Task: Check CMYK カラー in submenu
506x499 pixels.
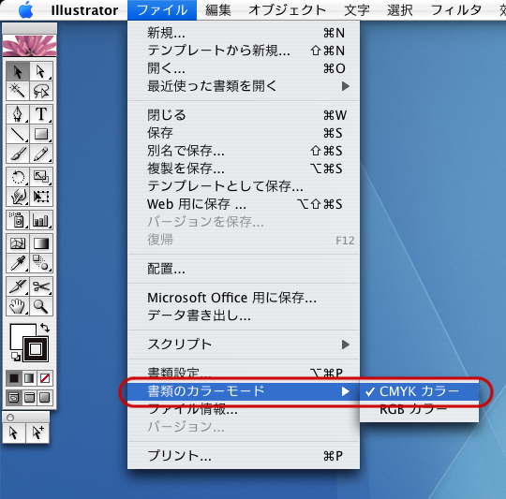Action: click(x=419, y=391)
